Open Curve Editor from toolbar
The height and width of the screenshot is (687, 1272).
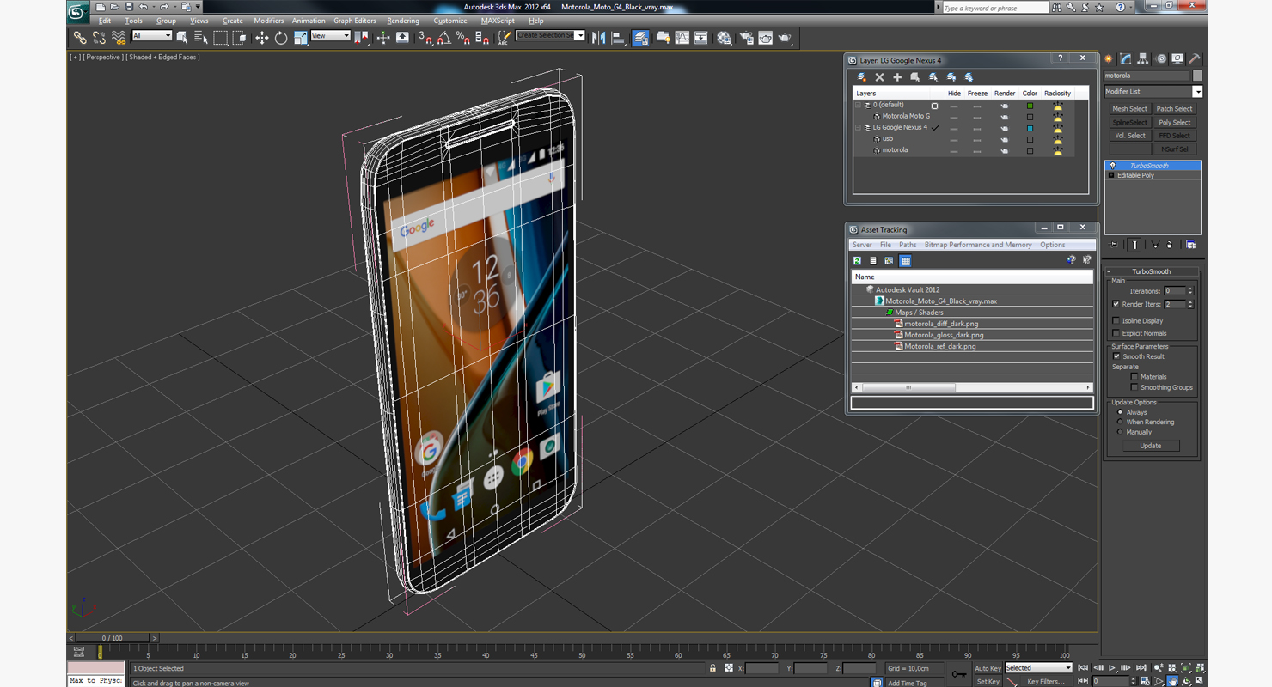682,38
